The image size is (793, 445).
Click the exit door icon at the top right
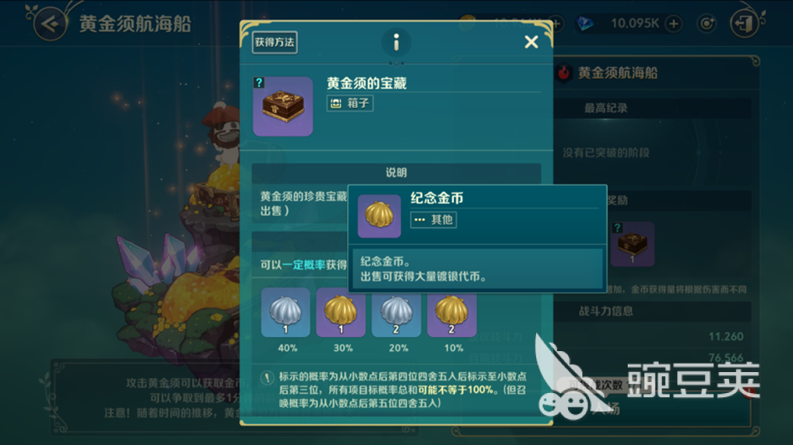click(x=745, y=23)
